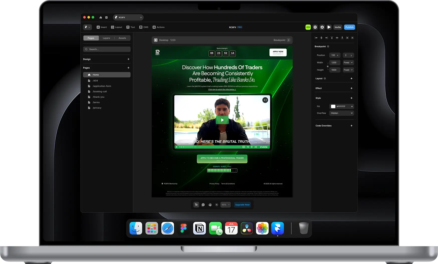This screenshot has height=264, width=438.
Task: Remove the #FFFFFF fill with x
Action: click(352, 106)
